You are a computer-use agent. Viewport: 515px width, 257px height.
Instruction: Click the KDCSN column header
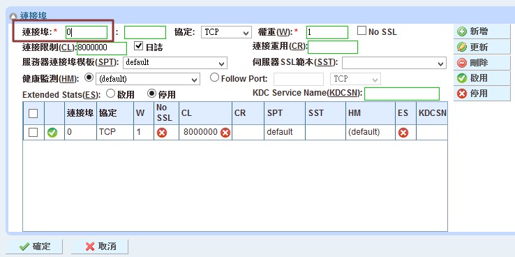click(x=432, y=113)
